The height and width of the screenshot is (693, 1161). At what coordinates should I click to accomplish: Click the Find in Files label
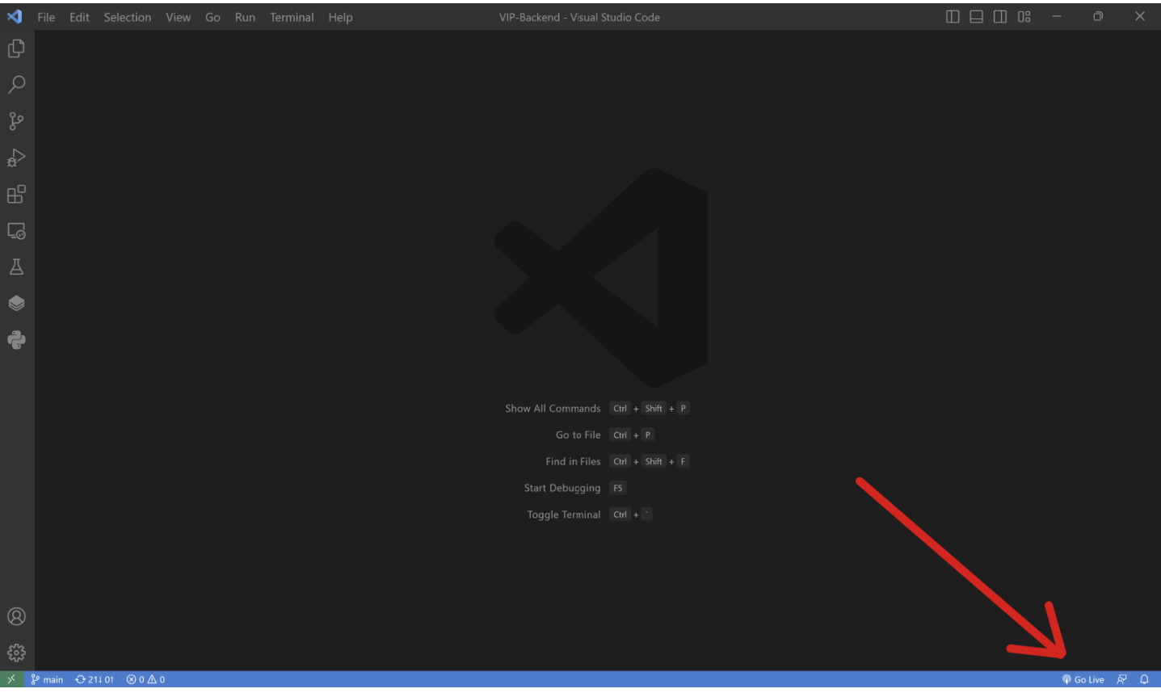[573, 462]
